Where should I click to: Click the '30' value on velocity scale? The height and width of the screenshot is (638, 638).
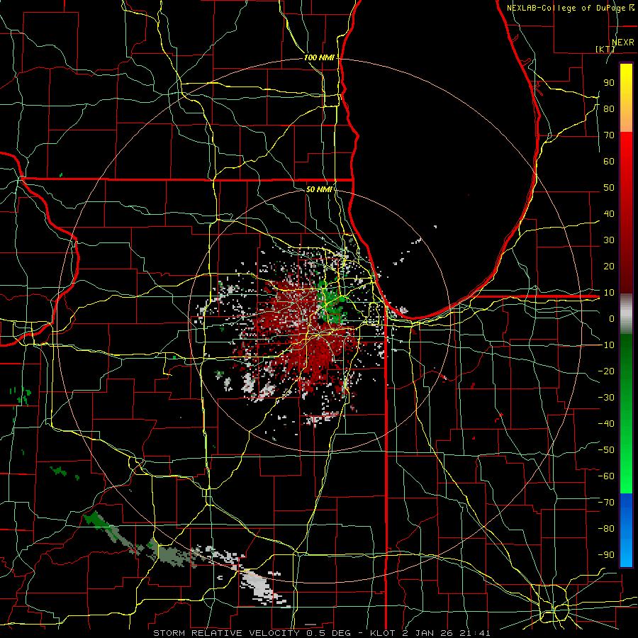point(609,240)
